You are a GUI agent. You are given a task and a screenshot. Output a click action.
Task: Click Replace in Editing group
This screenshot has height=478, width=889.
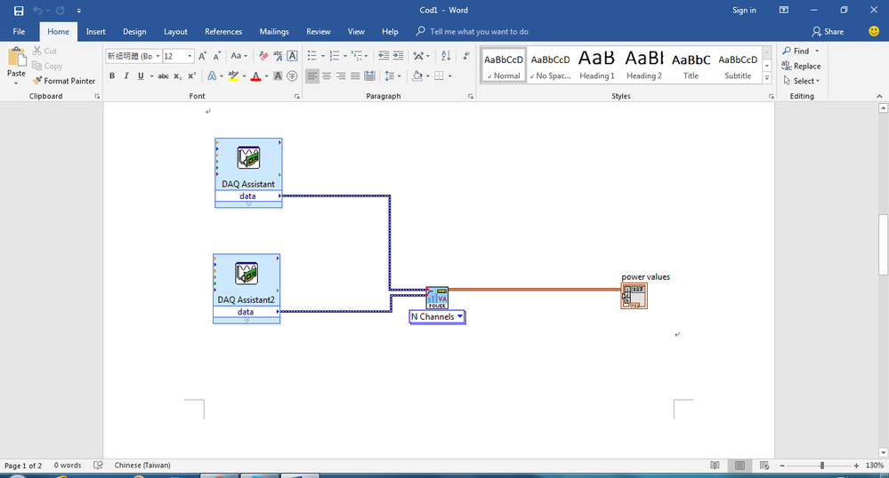point(801,67)
